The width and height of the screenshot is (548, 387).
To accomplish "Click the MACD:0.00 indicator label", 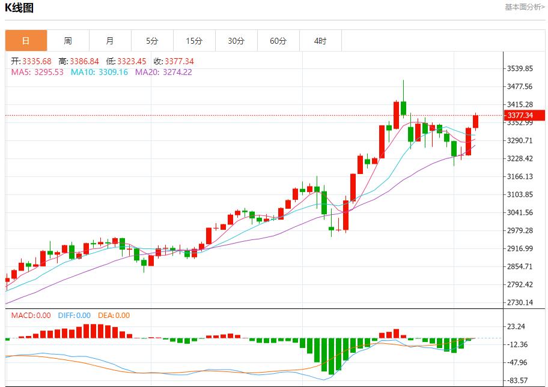I will pos(31,316).
